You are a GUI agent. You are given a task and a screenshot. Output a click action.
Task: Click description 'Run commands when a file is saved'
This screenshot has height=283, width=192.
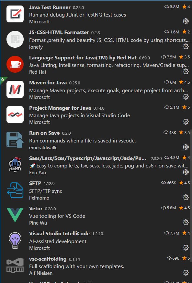(83, 141)
